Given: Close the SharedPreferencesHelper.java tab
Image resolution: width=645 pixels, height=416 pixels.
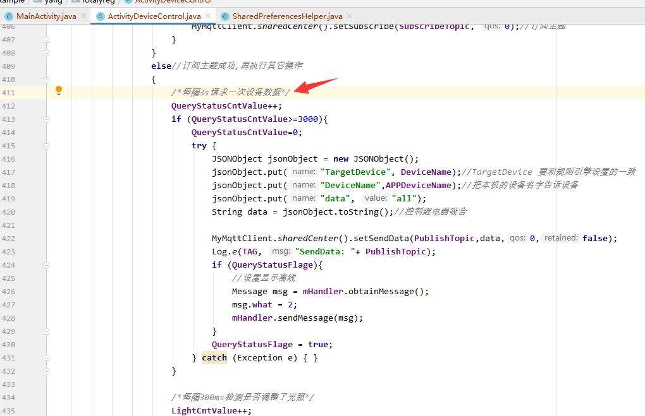Looking at the screenshot, I should (350, 16).
